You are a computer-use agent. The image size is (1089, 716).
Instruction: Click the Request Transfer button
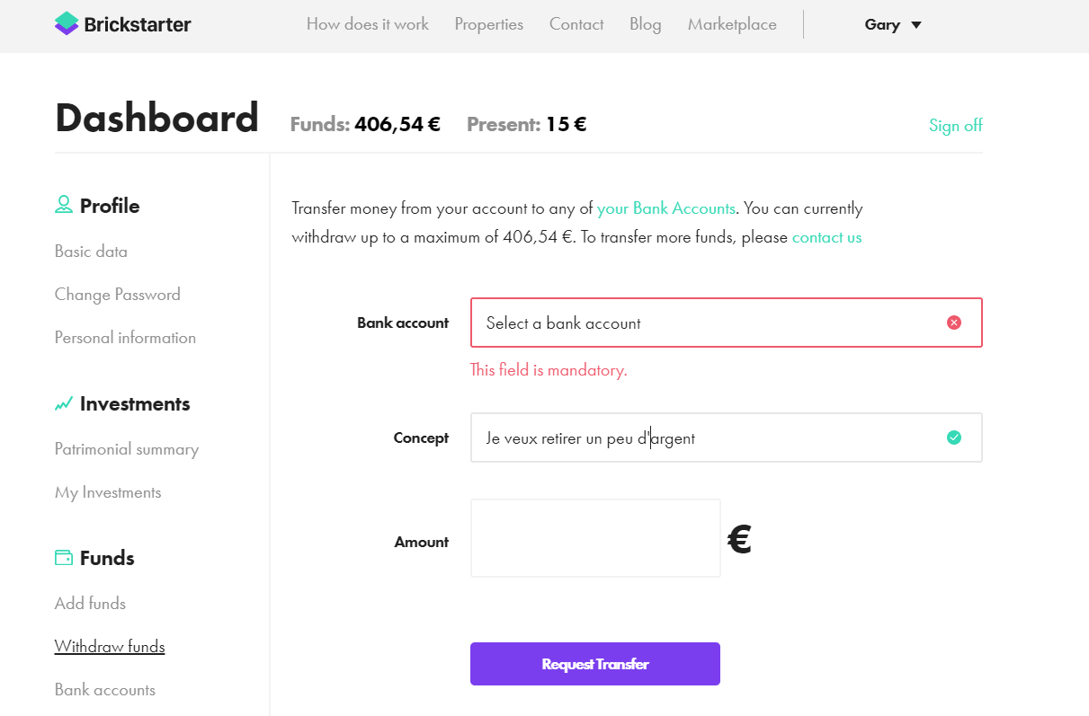tap(595, 664)
